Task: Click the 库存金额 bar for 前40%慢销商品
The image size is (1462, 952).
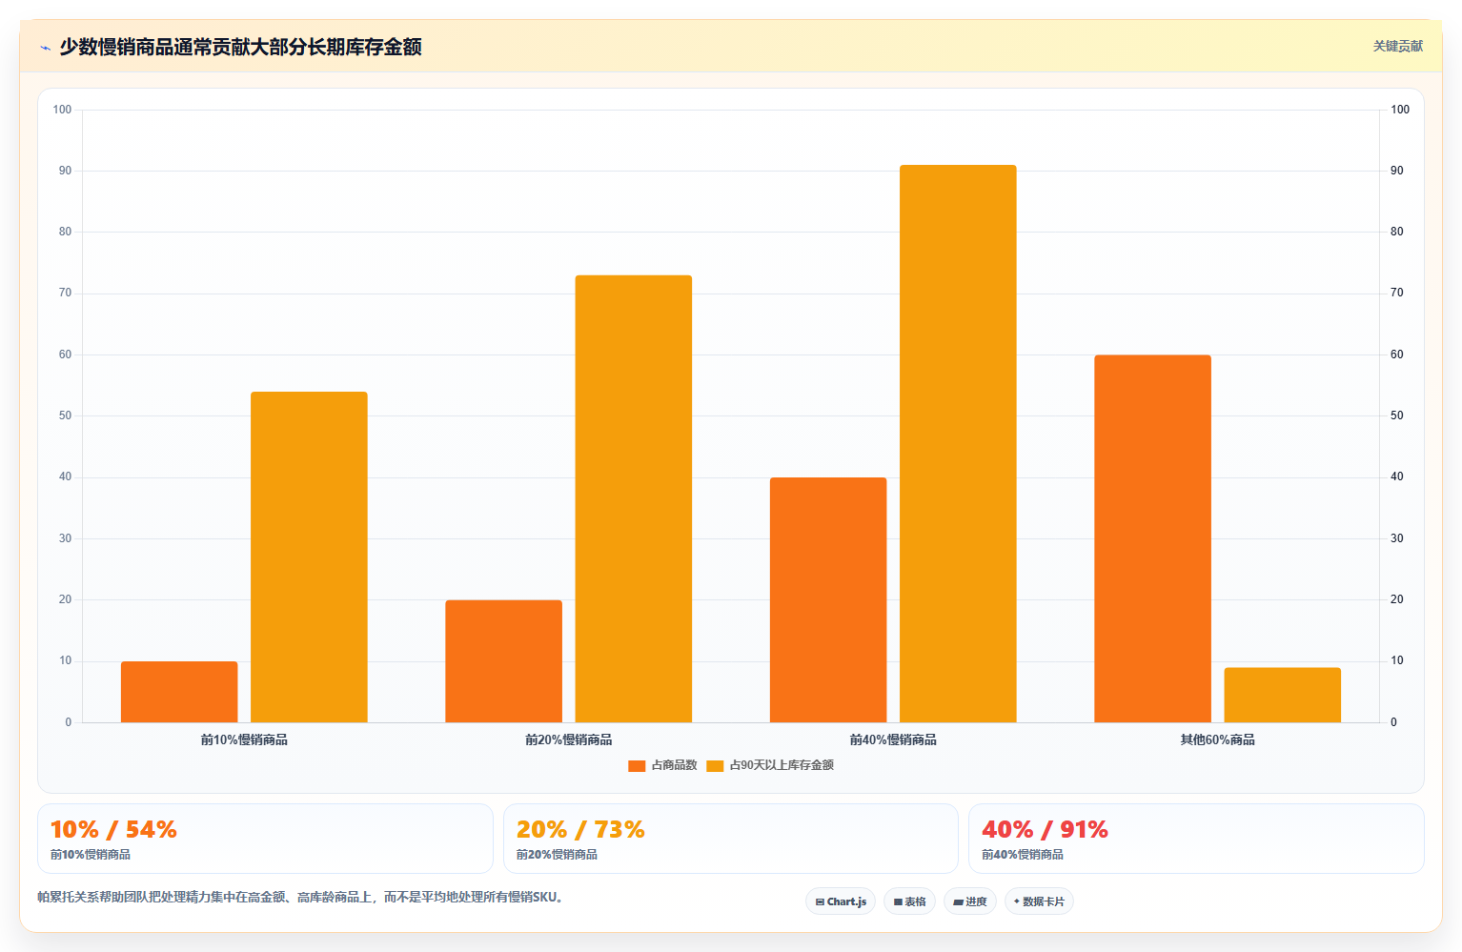Action: point(958,443)
